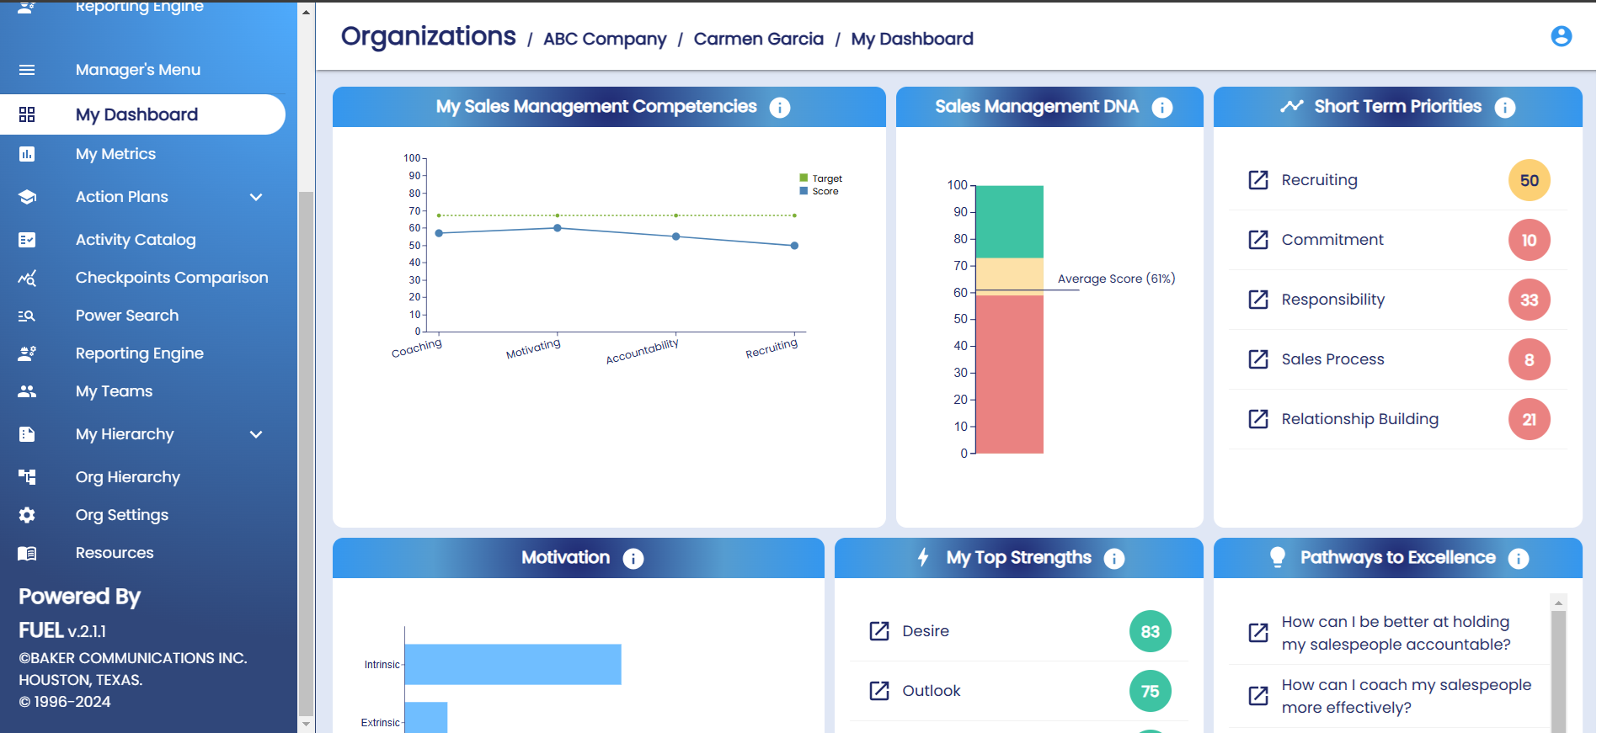The height and width of the screenshot is (733, 1607).
Task: Click the Pathways to Excellence info icon
Action: [x=1518, y=559]
